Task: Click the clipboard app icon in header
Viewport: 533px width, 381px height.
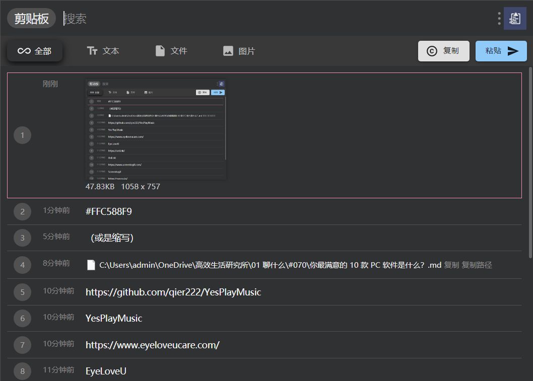Action: click(515, 19)
